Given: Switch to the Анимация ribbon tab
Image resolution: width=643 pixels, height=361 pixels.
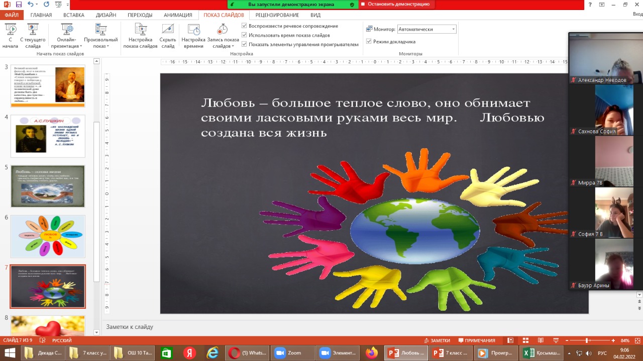Looking at the screenshot, I should [178, 15].
